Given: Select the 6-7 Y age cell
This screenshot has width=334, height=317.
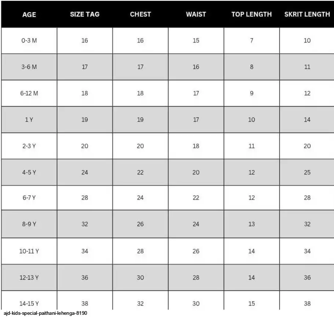Looking at the screenshot, I should point(29,198).
